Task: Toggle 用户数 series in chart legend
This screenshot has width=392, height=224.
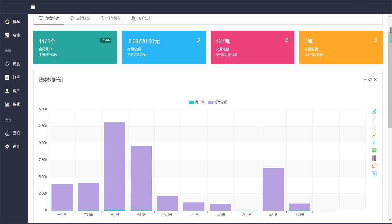Action: click(x=197, y=102)
